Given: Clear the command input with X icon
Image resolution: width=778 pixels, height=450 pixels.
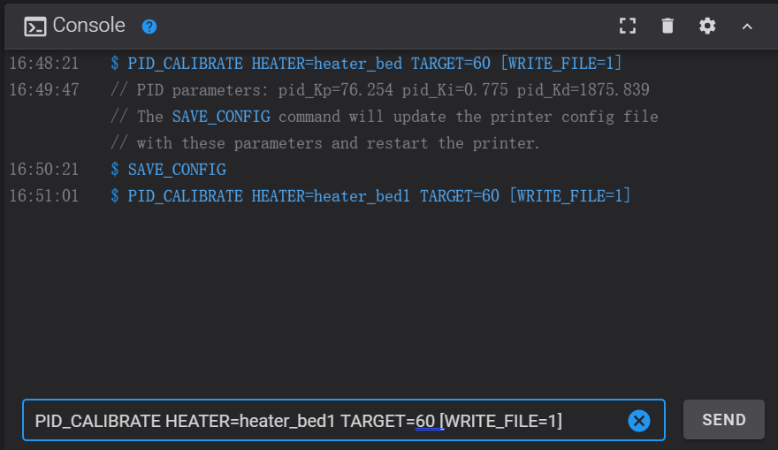Looking at the screenshot, I should click(638, 421).
